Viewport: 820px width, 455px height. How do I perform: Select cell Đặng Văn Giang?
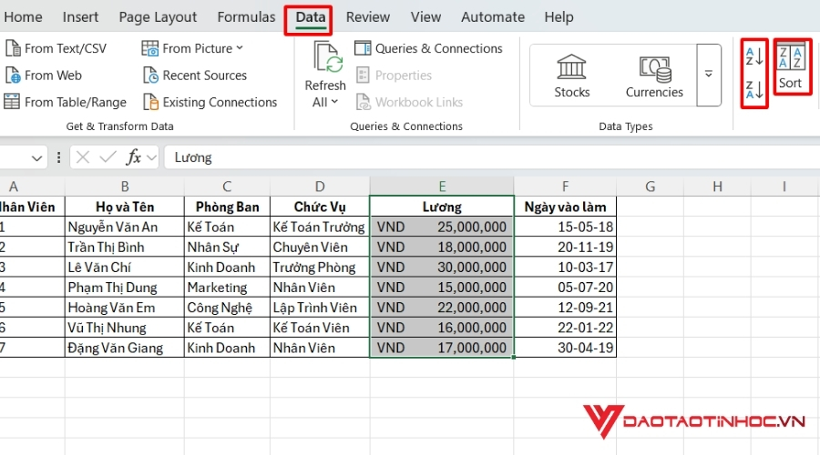point(125,348)
